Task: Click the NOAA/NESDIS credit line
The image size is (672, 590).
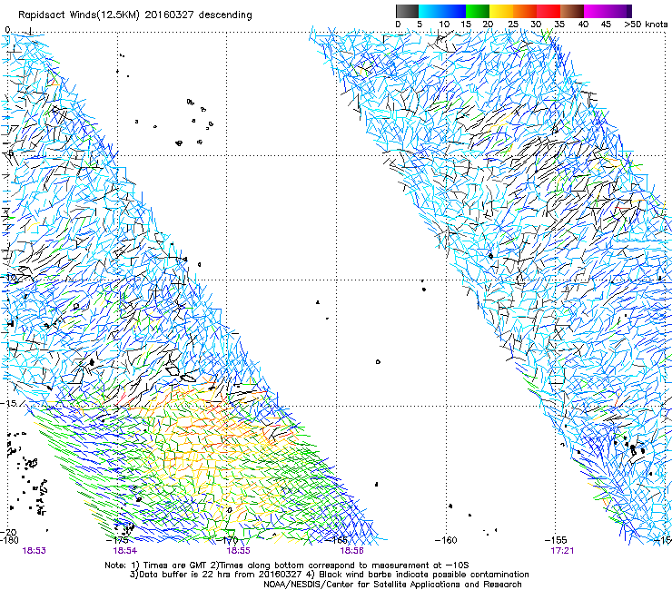Action: (x=392, y=585)
